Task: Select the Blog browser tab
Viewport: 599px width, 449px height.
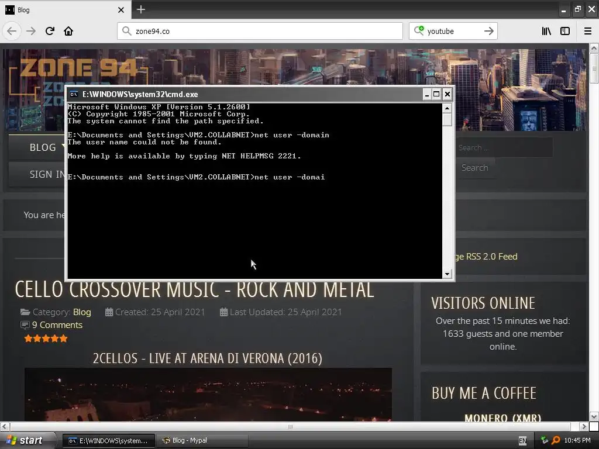Action: click(x=65, y=10)
